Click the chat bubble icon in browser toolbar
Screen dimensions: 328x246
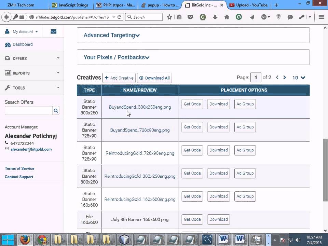coord(290,17)
